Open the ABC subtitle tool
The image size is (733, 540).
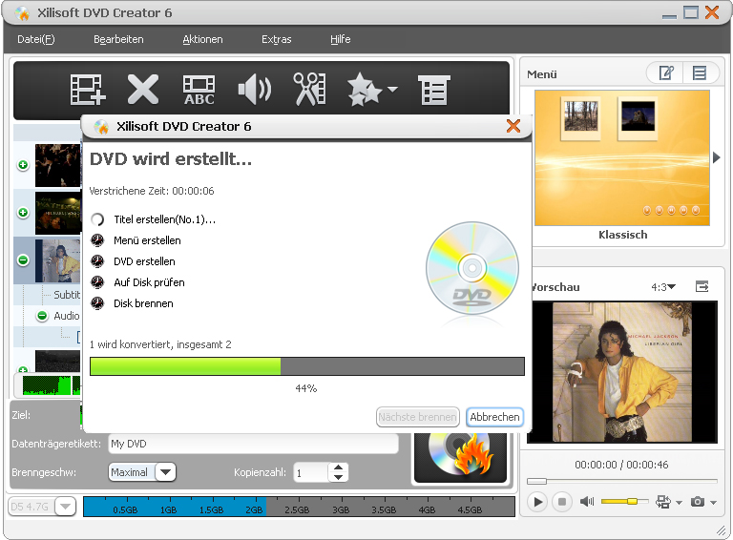(x=199, y=90)
